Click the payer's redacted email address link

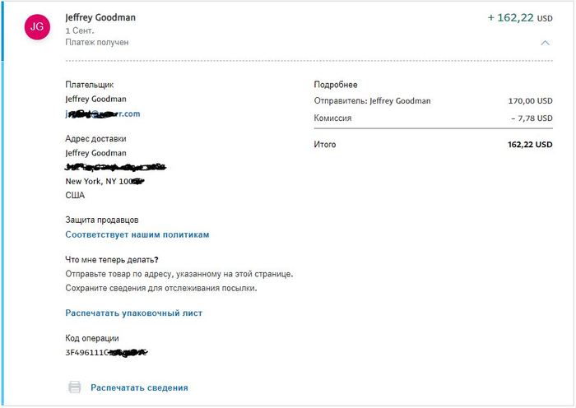(x=103, y=114)
